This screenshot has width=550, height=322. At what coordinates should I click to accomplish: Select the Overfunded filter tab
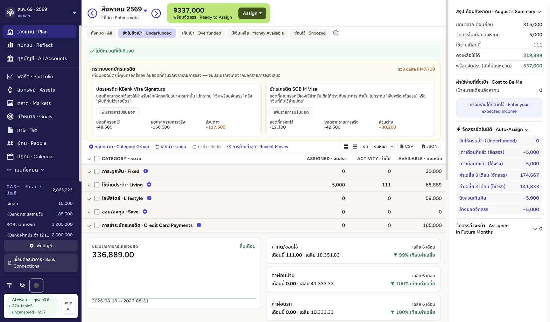pos(201,33)
